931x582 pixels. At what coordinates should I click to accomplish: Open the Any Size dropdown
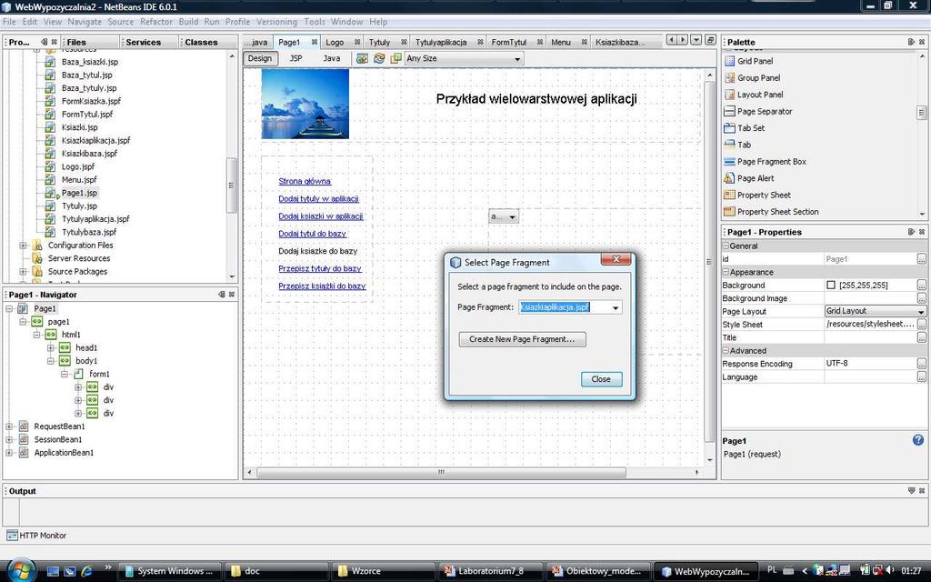coord(517,59)
